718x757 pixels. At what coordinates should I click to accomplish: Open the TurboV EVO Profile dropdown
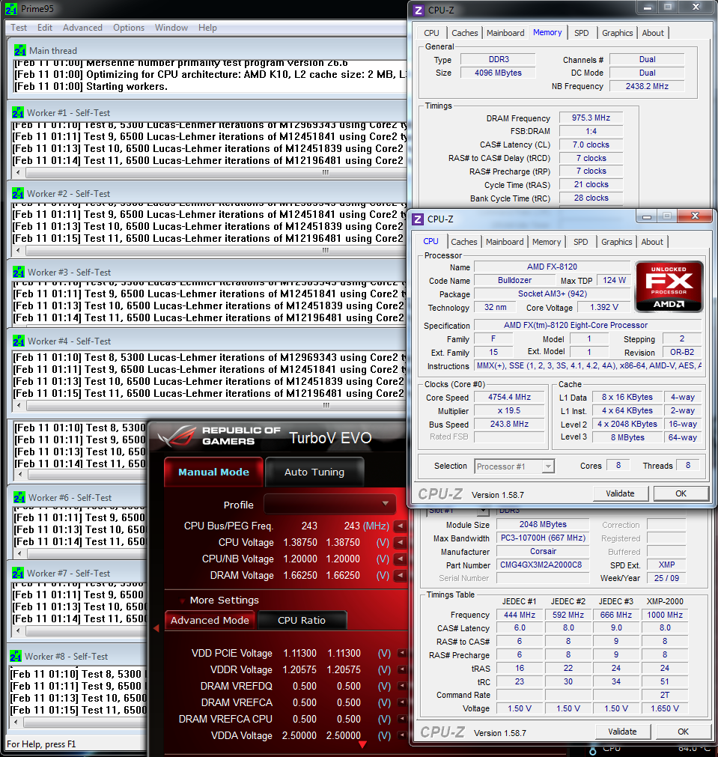[330, 504]
